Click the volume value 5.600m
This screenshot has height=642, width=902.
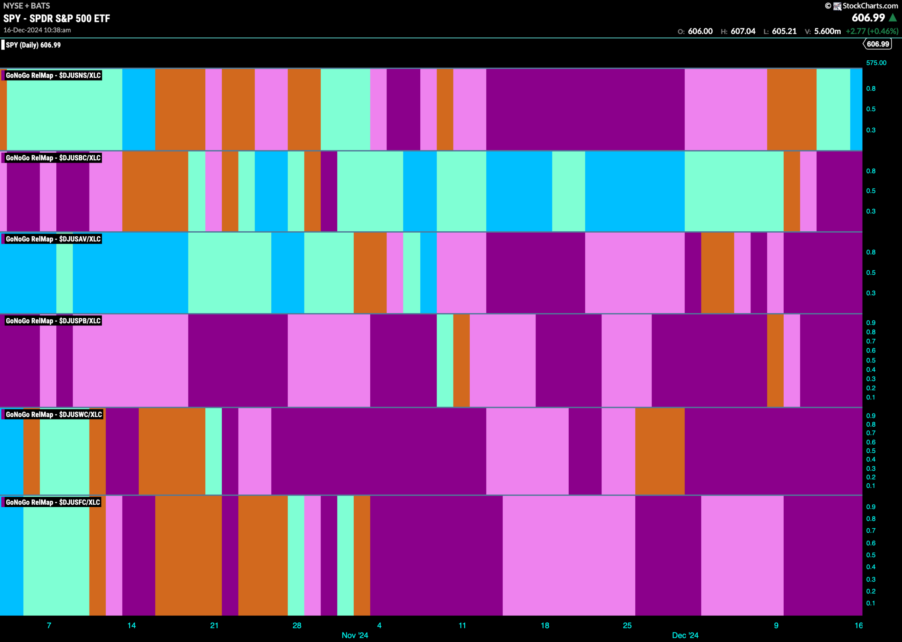[827, 31]
